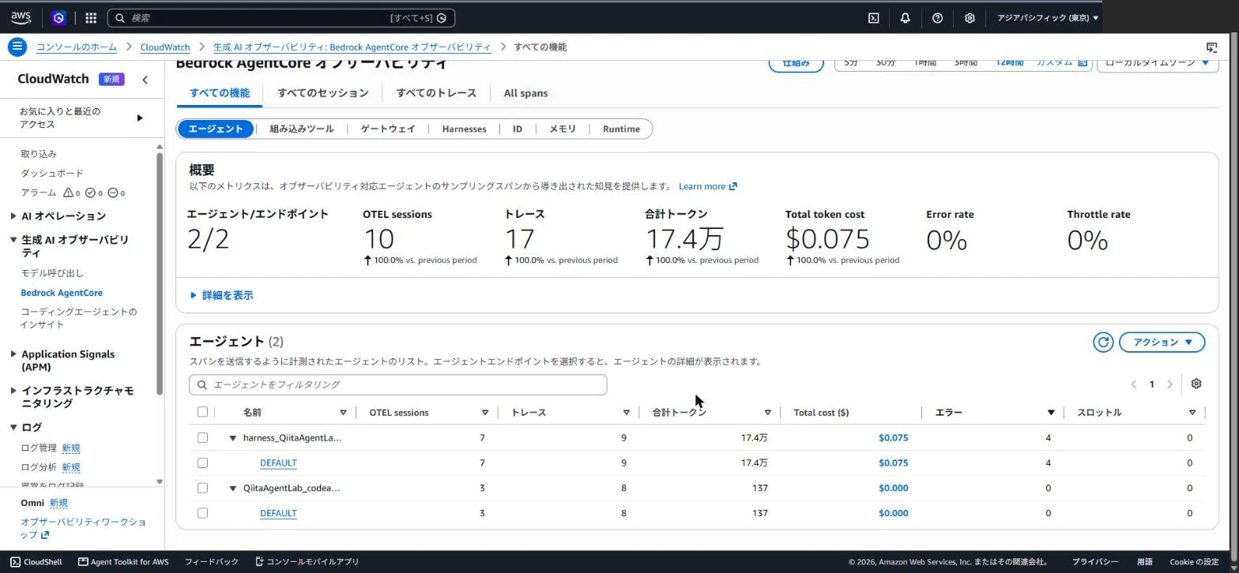The width and height of the screenshot is (1239, 573).
Task: Select the Runtime segment
Action: click(621, 129)
